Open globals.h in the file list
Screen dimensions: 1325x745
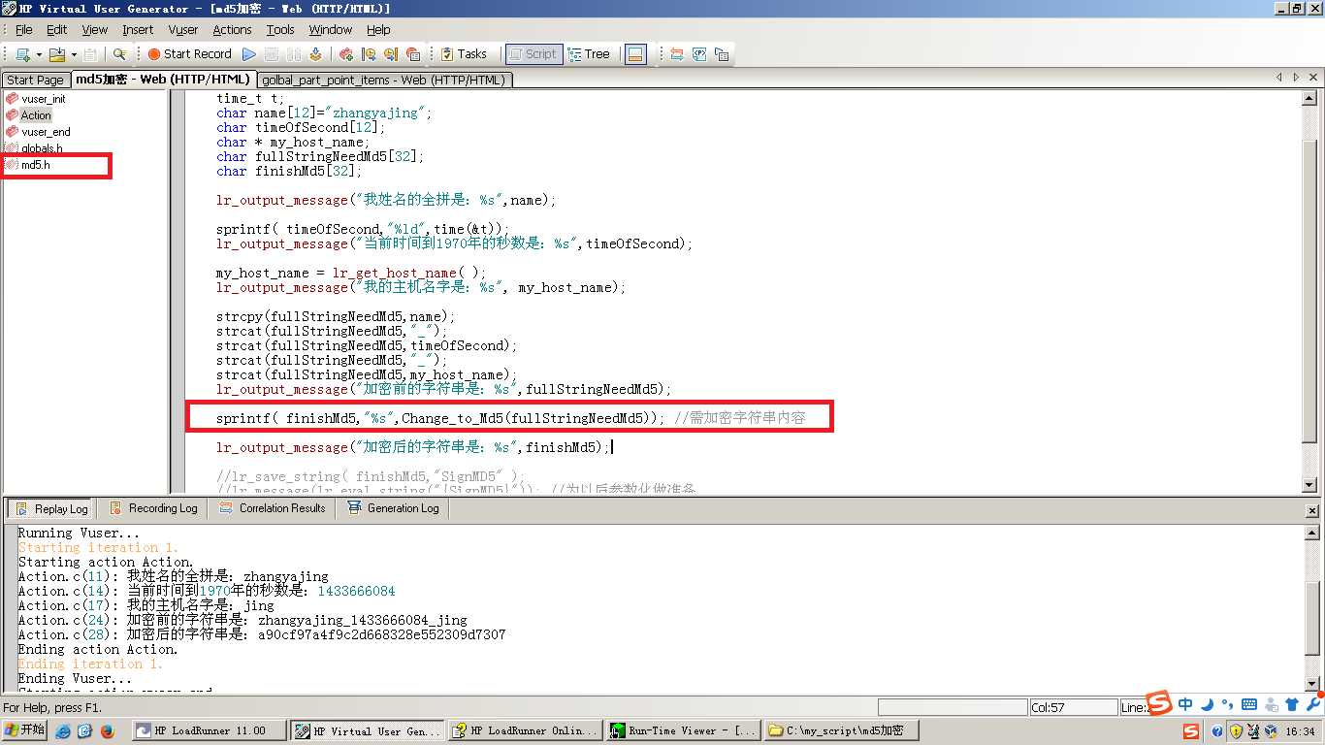pos(34,148)
